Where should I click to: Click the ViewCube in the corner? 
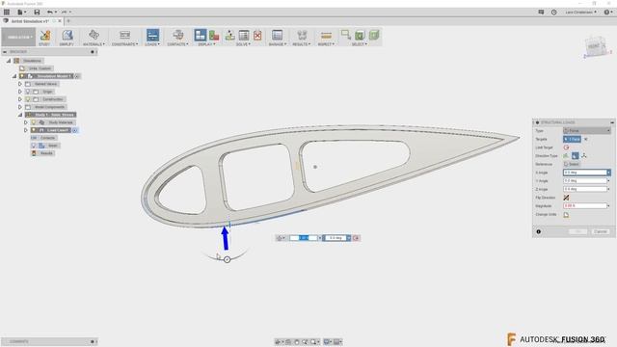click(x=596, y=46)
